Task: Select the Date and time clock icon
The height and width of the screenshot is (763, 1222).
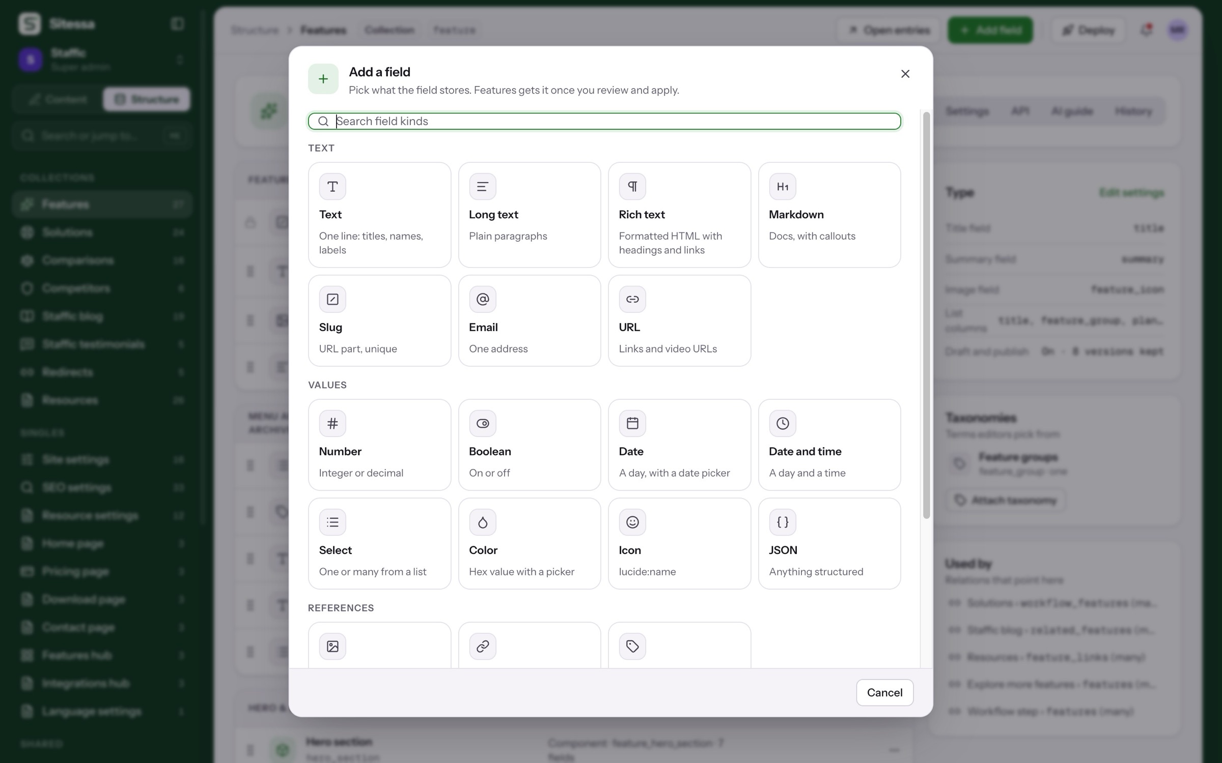Action: coord(782,423)
